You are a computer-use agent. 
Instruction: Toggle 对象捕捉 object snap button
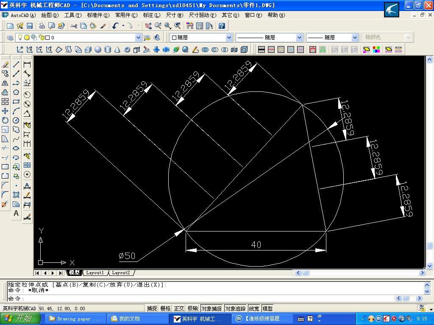click(x=212, y=308)
